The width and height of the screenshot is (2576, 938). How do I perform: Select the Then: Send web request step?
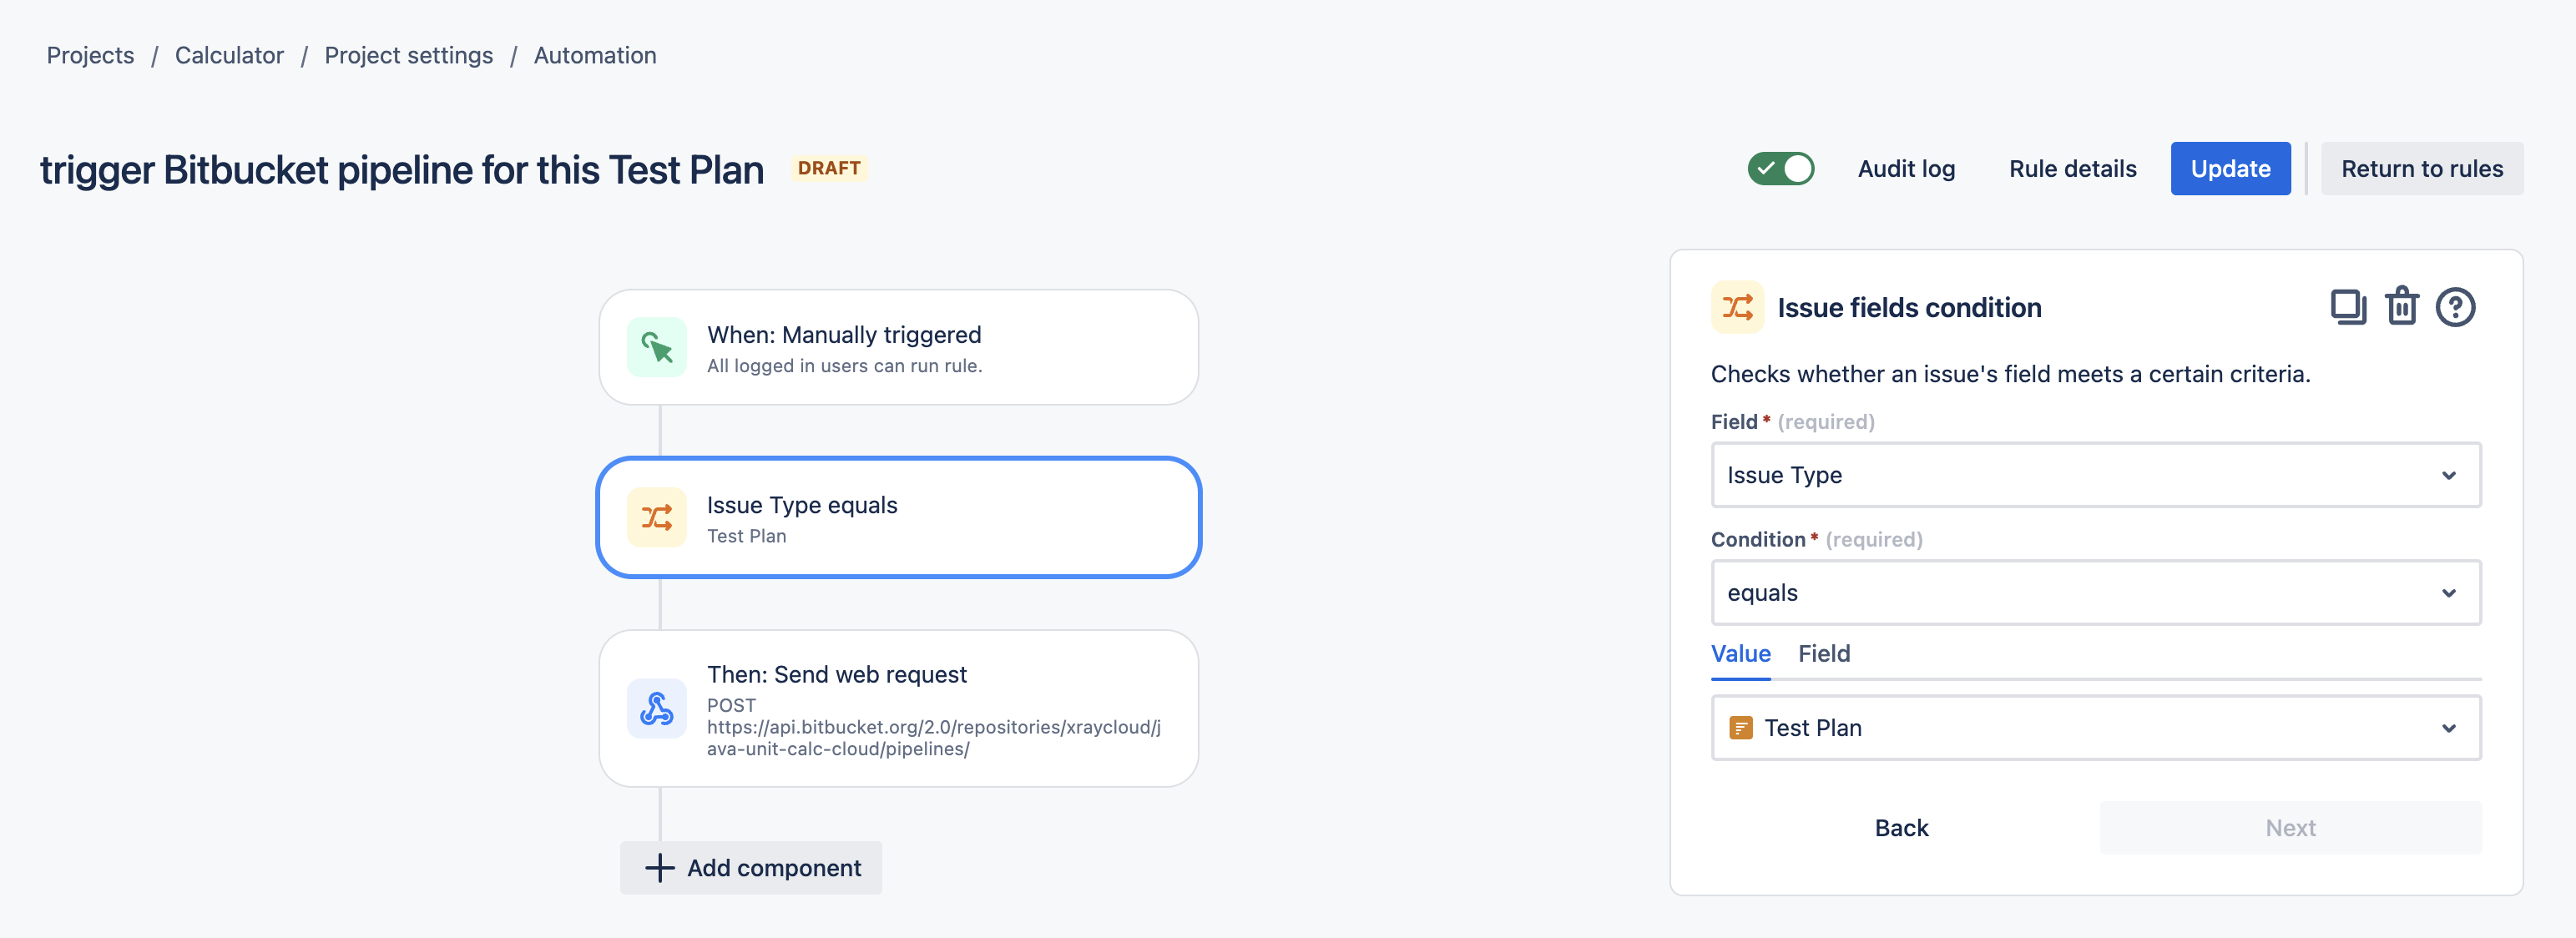898,708
